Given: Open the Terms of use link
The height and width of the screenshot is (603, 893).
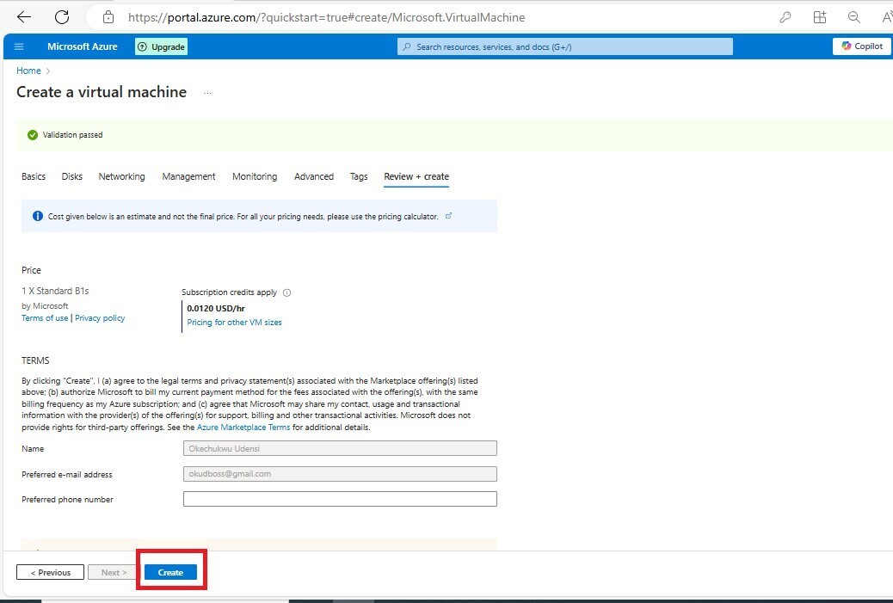Looking at the screenshot, I should point(45,317).
